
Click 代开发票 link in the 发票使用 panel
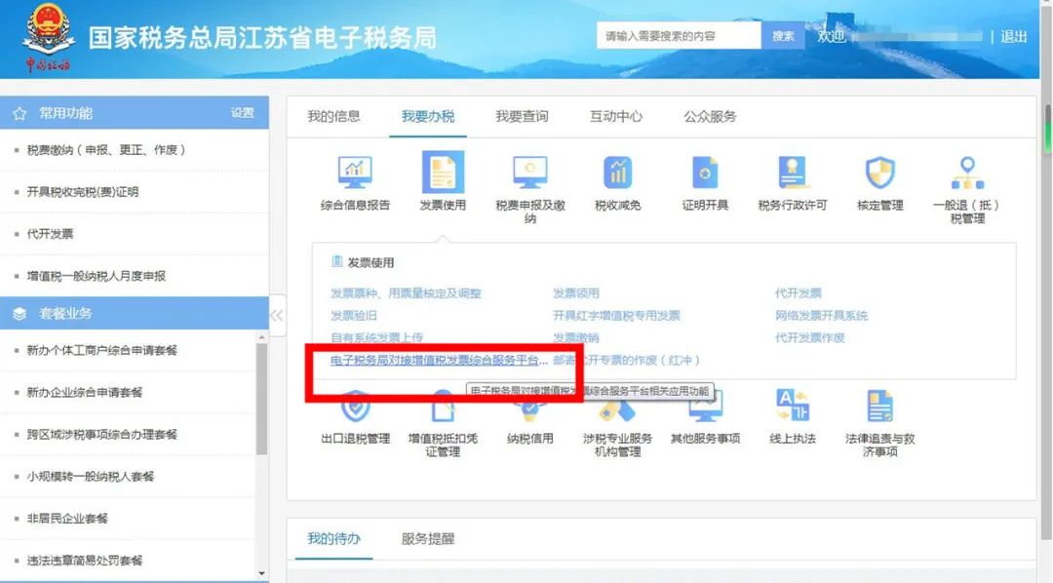(x=798, y=293)
